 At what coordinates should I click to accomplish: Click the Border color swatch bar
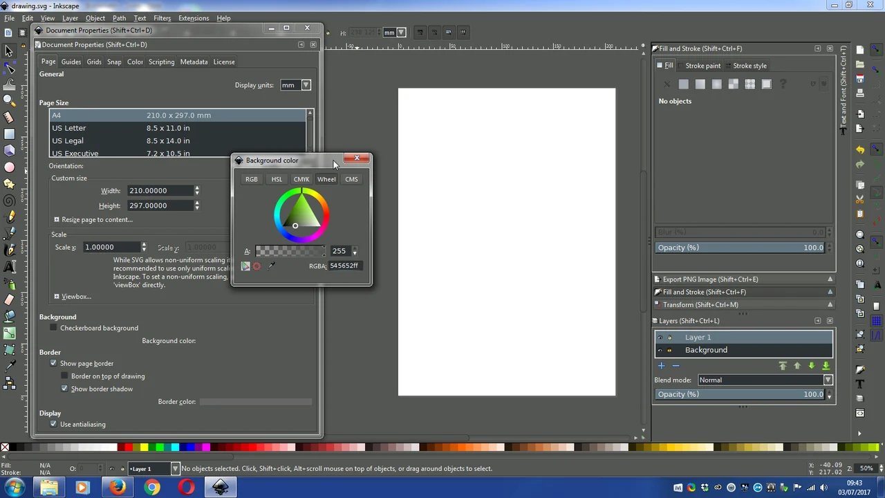click(x=256, y=402)
